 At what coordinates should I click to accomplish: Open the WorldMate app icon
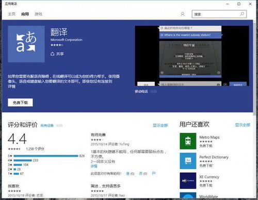point(188,195)
